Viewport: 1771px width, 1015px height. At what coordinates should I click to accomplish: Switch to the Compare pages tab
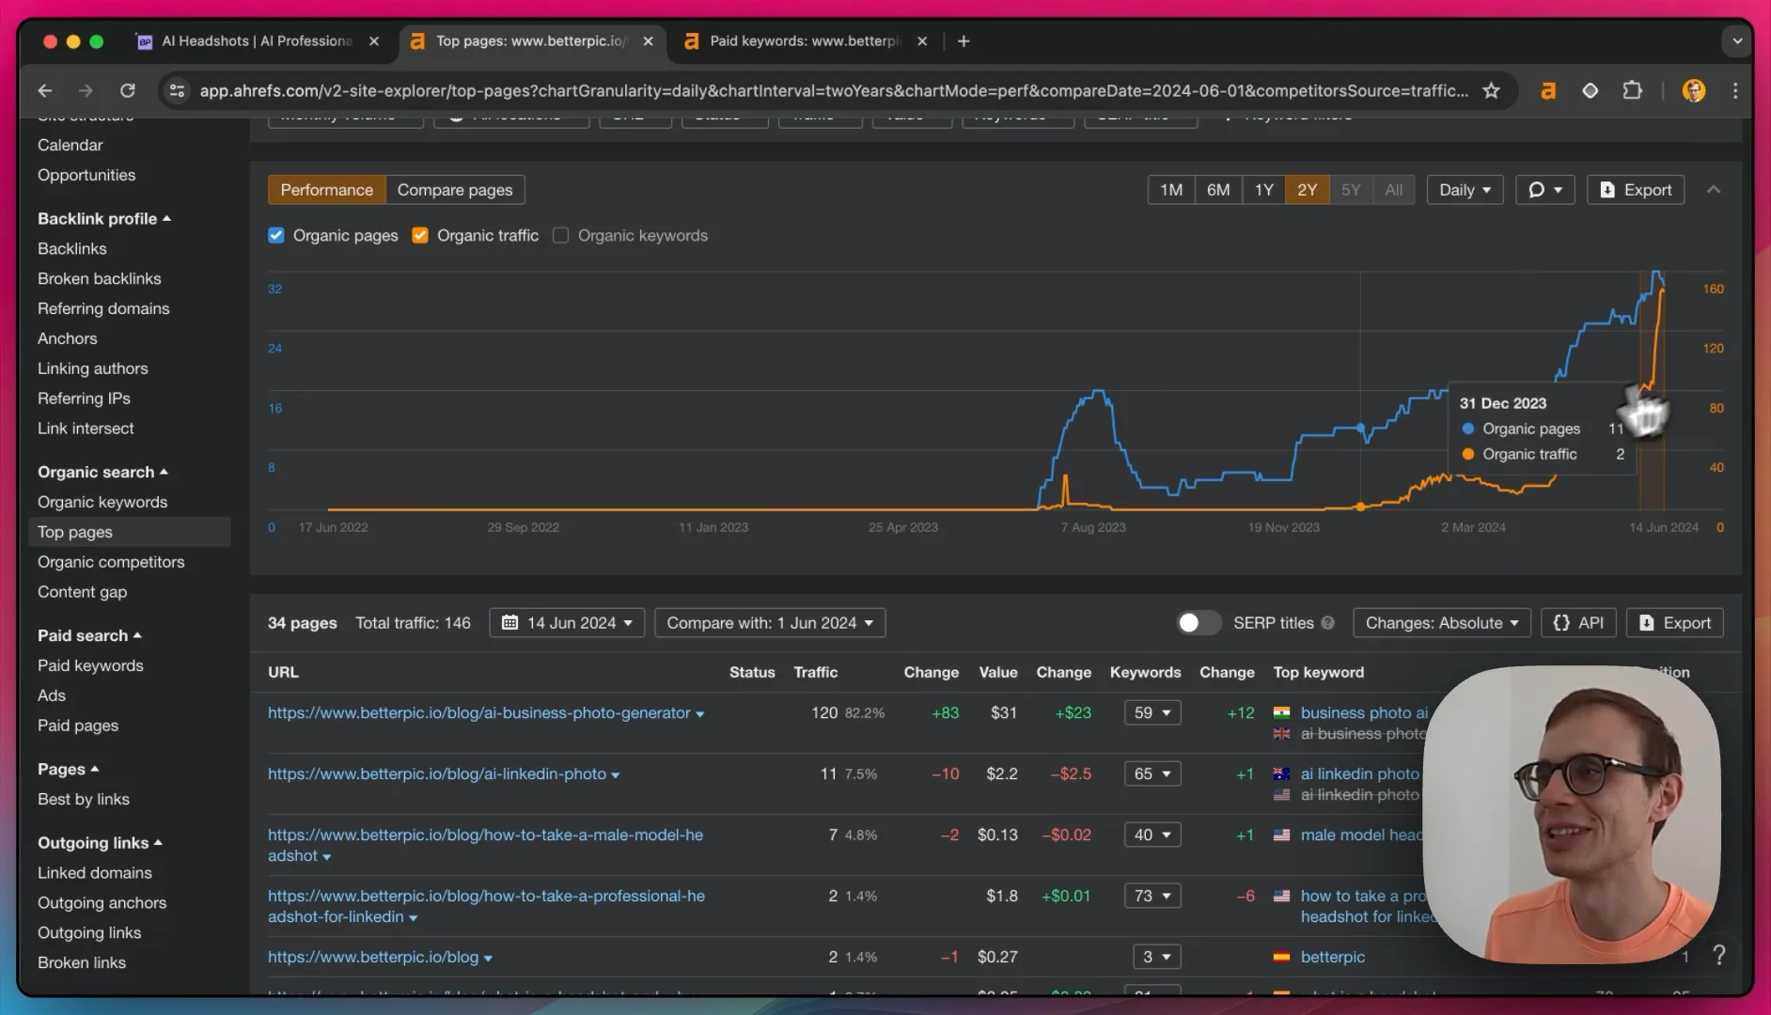[x=455, y=190]
